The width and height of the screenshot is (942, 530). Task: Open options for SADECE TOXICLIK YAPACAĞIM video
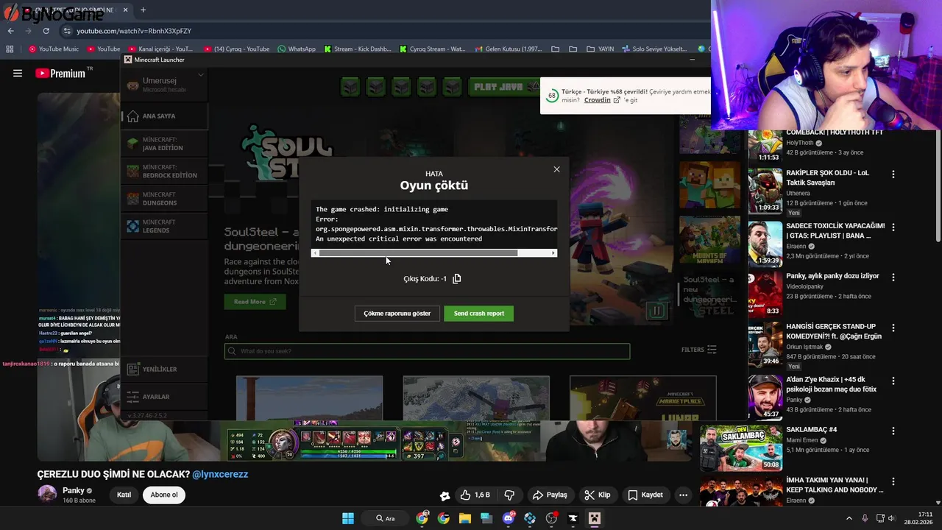point(893,227)
